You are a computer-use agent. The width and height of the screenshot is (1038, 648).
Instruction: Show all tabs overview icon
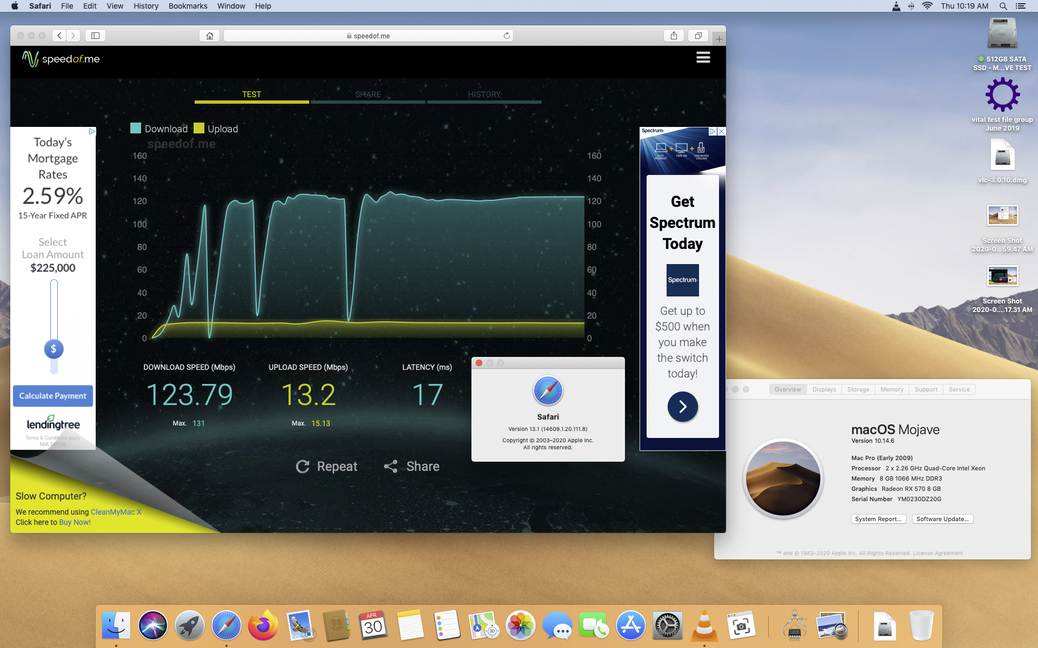pos(698,36)
